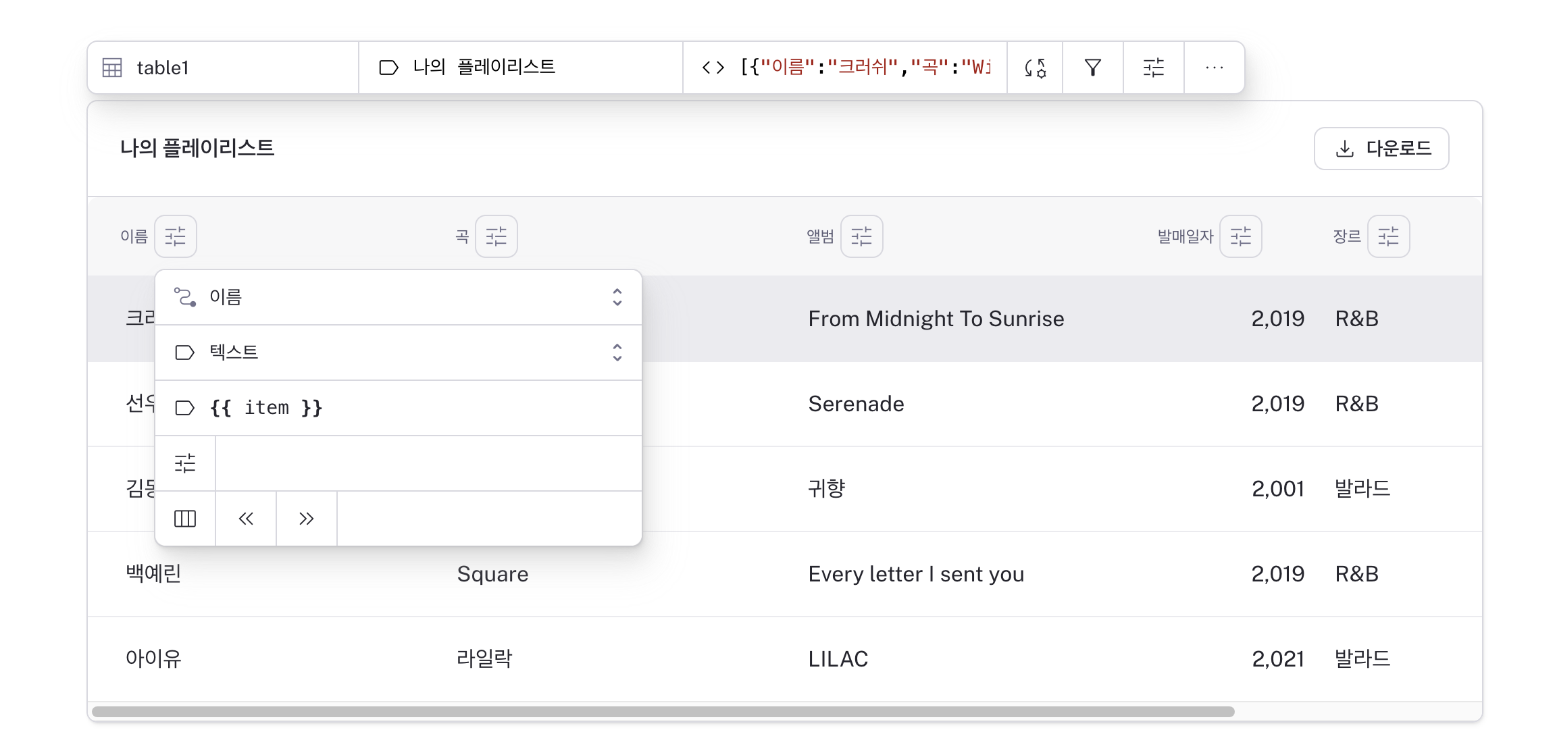
Task: Select the table1 name field
Action: (x=223, y=68)
